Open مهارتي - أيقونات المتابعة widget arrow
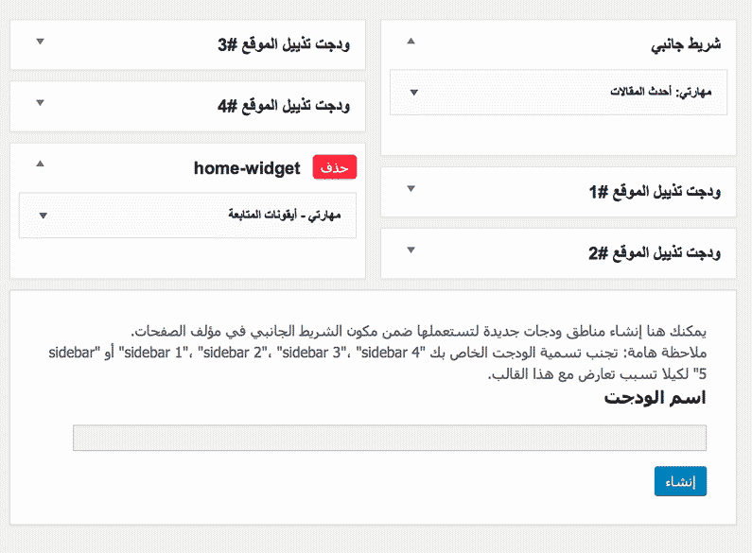This screenshot has width=752, height=553. click(43, 216)
